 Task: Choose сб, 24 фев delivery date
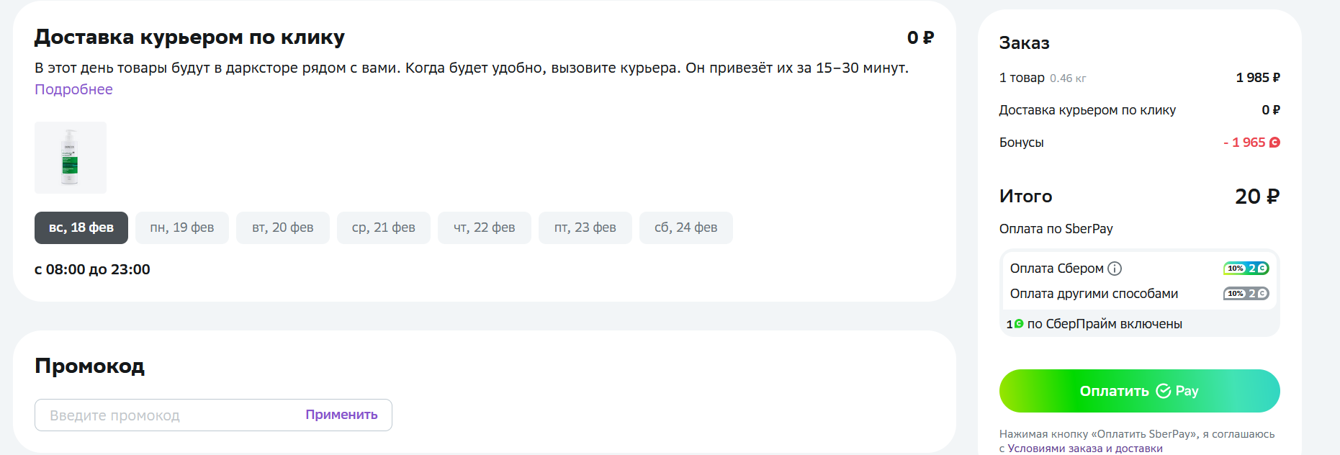point(686,227)
